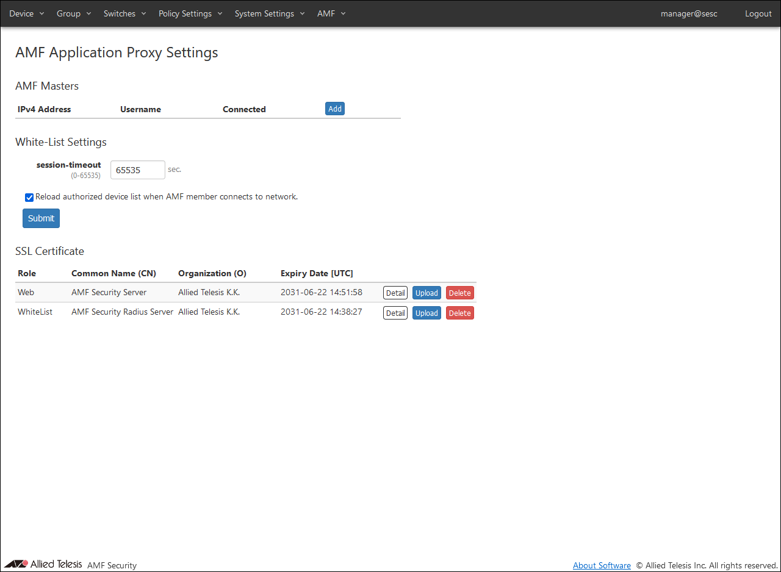Open the System Settings menu
The width and height of the screenshot is (781, 572).
click(269, 13)
